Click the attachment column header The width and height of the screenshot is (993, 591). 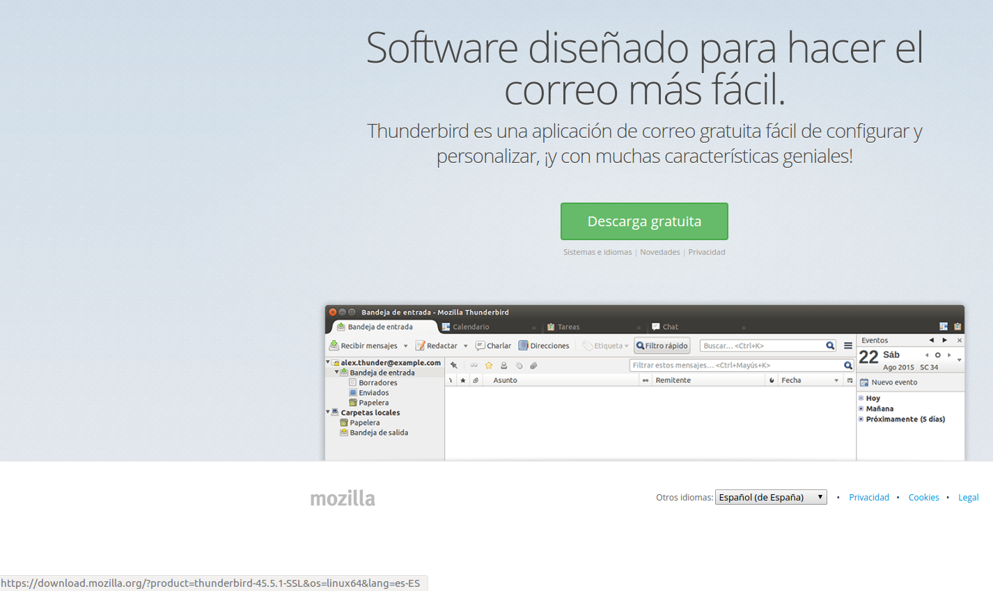point(476,380)
